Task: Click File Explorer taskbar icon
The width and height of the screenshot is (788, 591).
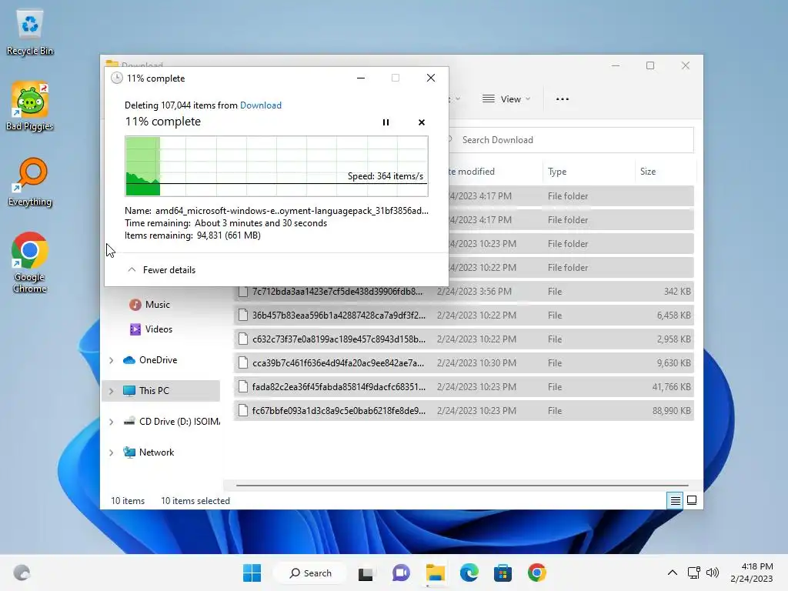Action: [x=436, y=573]
